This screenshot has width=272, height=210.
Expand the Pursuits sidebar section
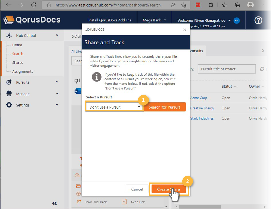point(32,82)
